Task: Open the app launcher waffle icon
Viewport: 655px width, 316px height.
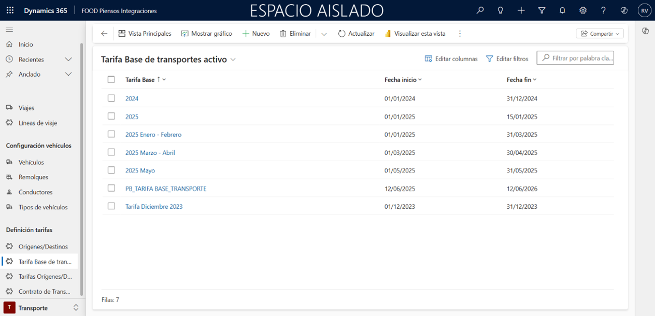Action: pos(10,11)
